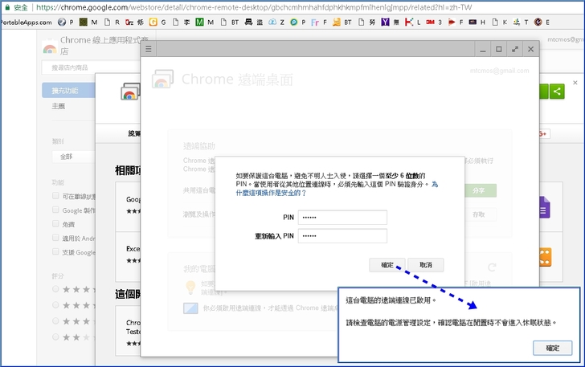Enable the 免費 (free) filter checkbox
Image resolution: width=585 pixels, height=367 pixels.
pos(56,224)
